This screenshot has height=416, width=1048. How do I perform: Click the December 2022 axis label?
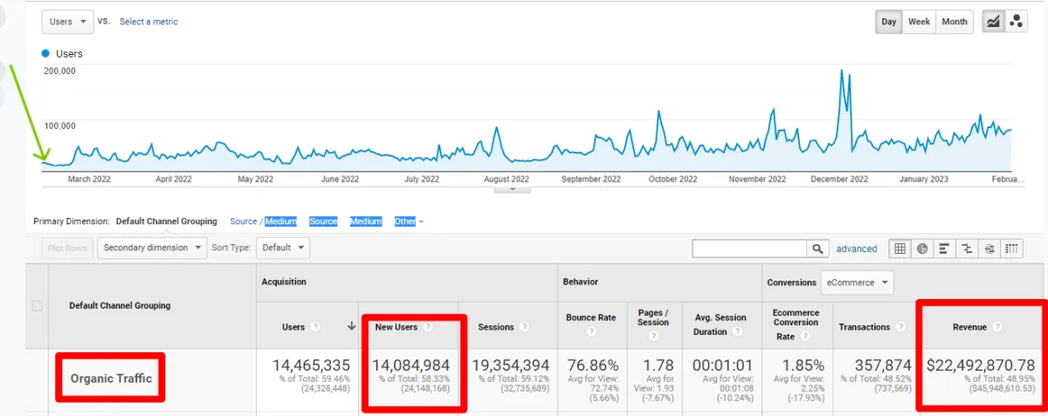[839, 179]
